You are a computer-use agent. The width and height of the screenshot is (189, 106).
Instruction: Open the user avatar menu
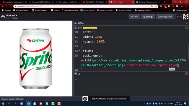point(185,17)
